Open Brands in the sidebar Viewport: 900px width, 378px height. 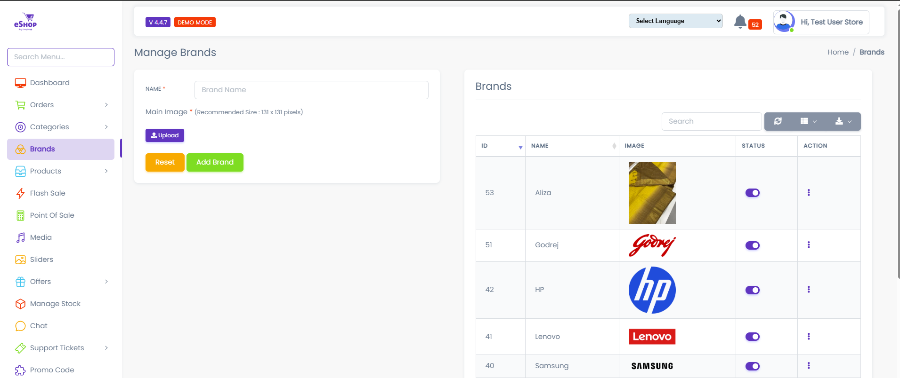click(61, 149)
